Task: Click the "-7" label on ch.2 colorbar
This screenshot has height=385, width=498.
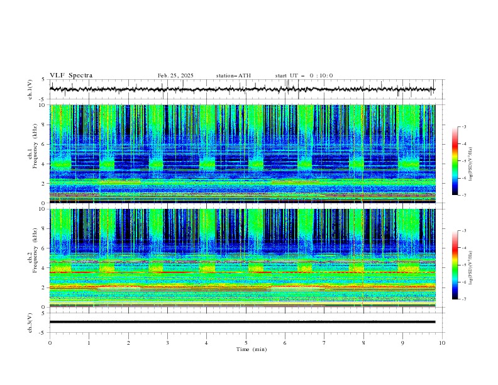Action: [x=463, y=299]
